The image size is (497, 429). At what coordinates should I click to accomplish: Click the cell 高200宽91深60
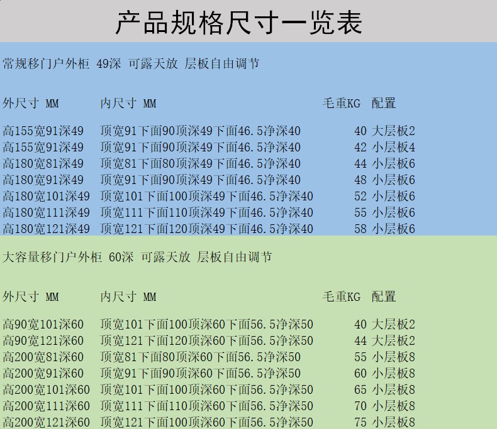[x=43, y=373]
